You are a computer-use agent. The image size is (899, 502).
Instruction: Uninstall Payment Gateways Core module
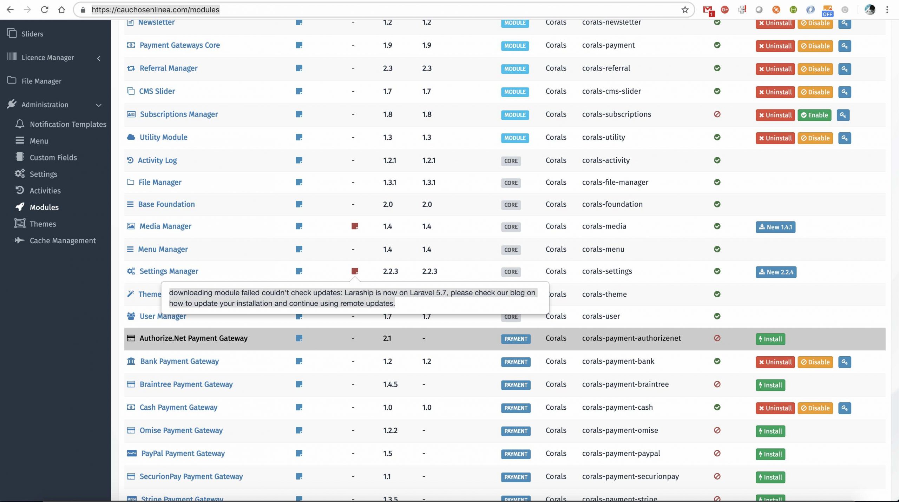(775, 46)
